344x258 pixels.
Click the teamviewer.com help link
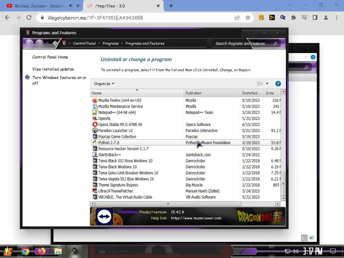pyautogui.click(x=196, y=218)
